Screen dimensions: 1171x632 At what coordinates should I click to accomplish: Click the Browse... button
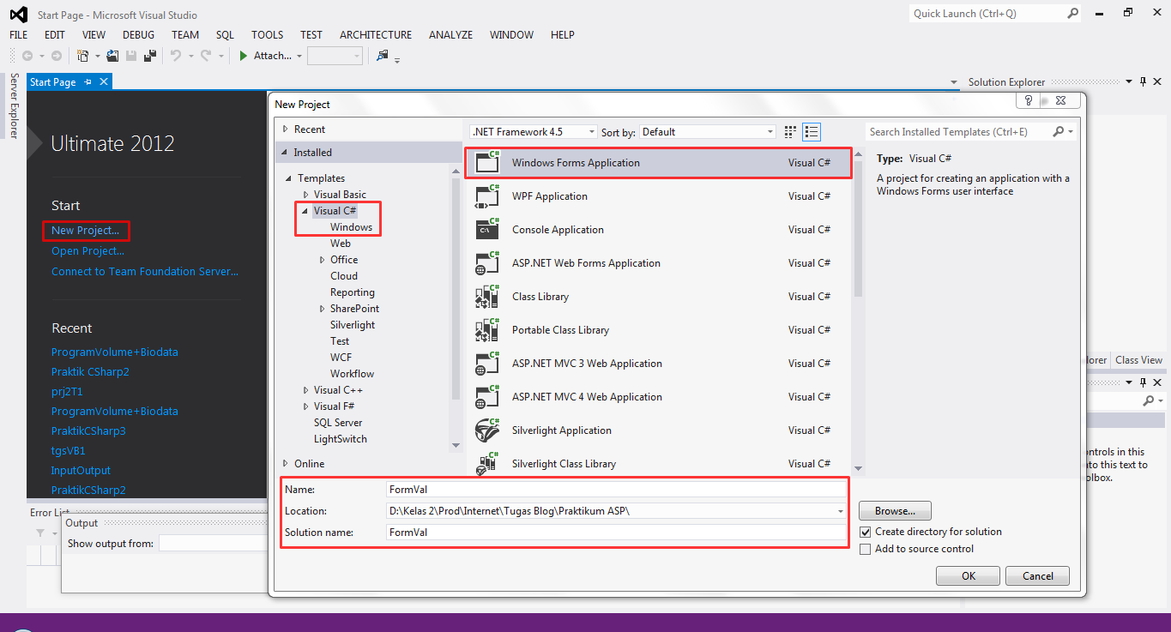pyautogui.click(x=895, y=511)
